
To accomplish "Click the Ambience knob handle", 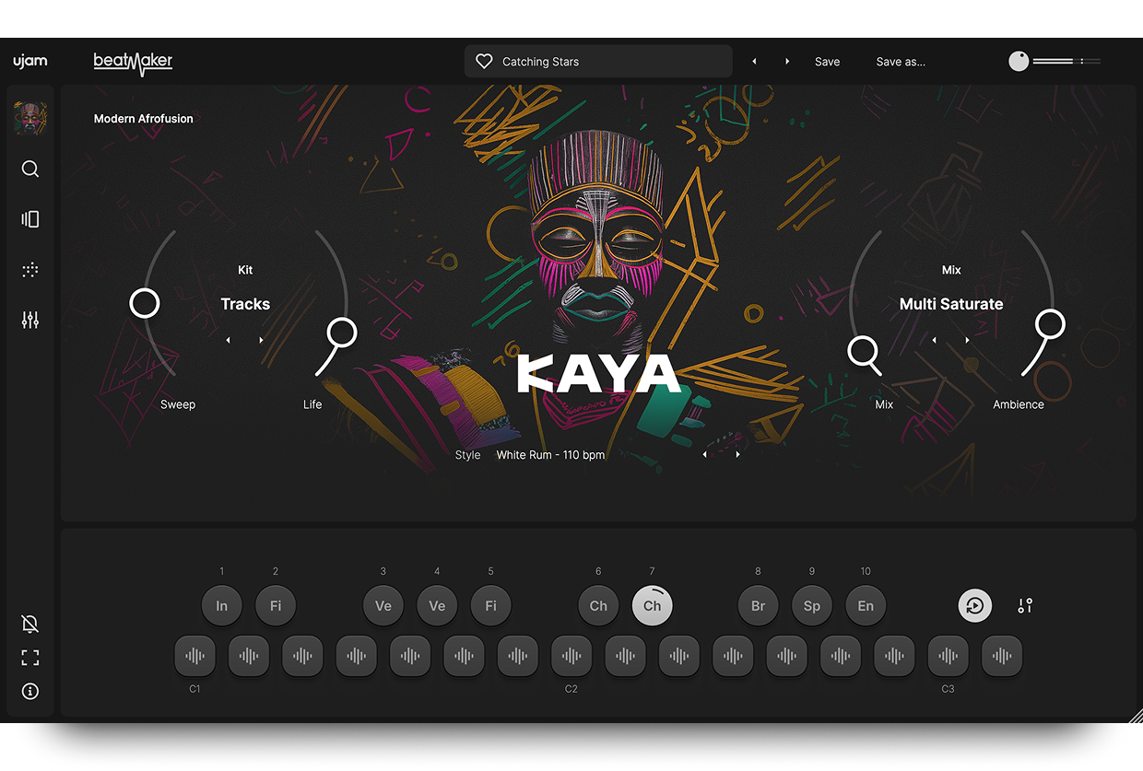I will click(1050, 323).
